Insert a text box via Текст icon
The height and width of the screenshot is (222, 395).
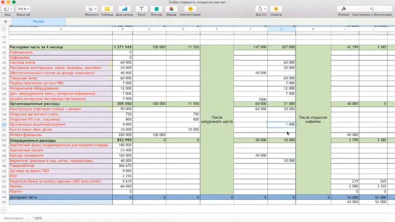tap(141, 9)
